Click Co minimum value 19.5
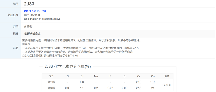The height and width of the screenshot is (92, 216). pos(153,82)
